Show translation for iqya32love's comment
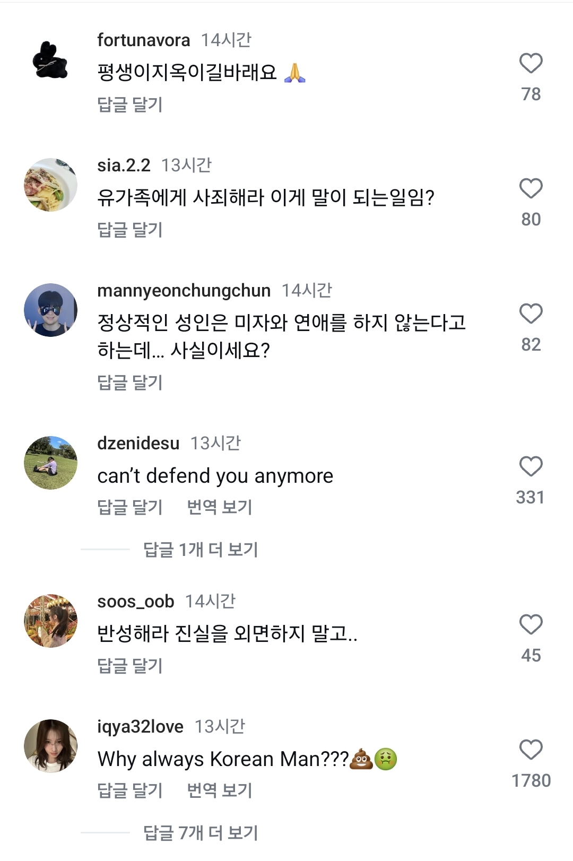Image resolution: width=573 pixels, height=861 pixels. [x=219, y=790]
